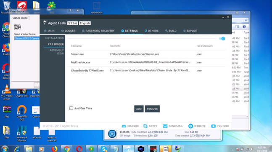Click the SEND MAIL link
This screenshot has width=272, height=152.
[173, 126]
